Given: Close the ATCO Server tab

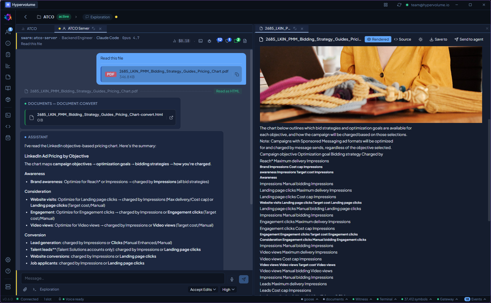Looking at the screenshot, I should point(100,28).
